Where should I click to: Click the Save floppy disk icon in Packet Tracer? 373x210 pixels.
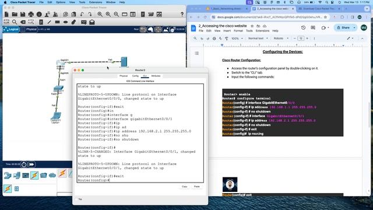coord(23,14)
